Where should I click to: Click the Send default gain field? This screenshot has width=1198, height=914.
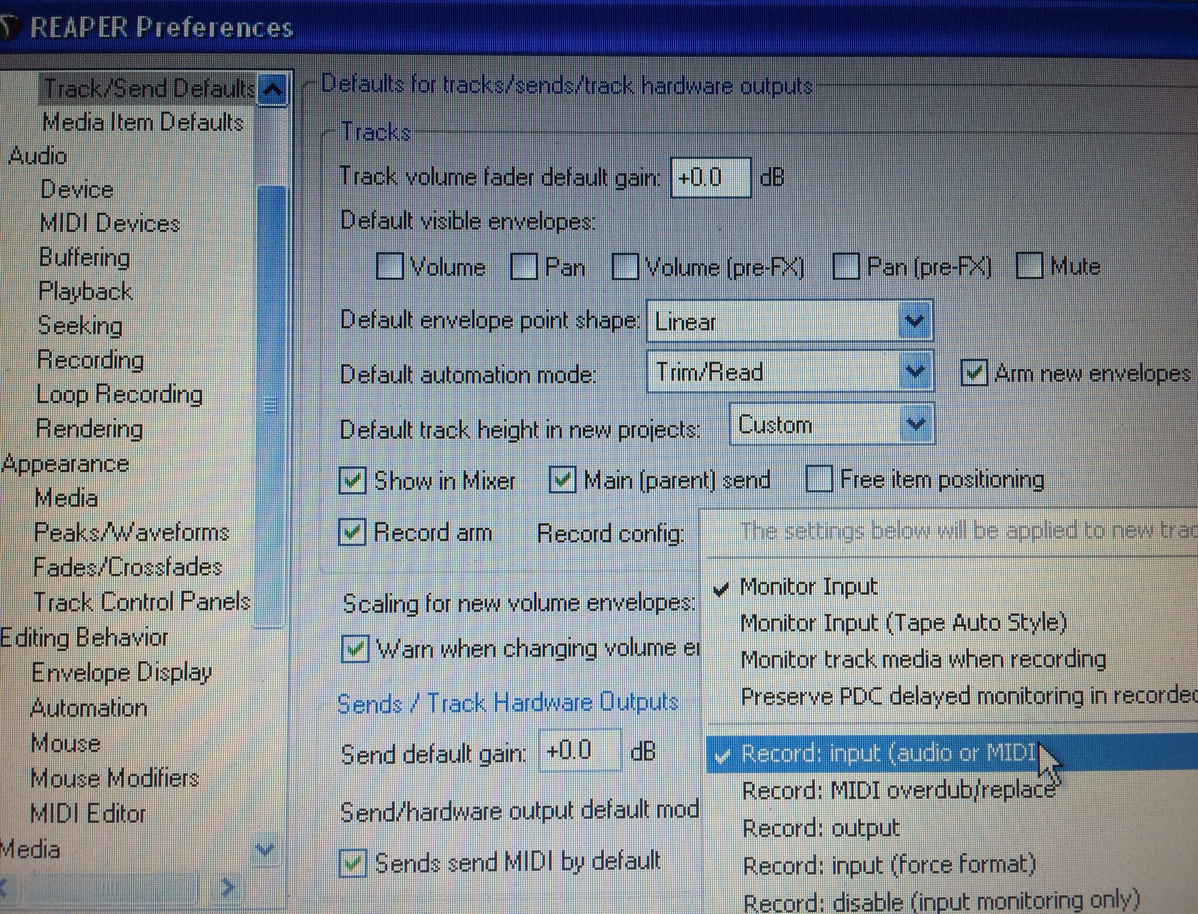tap(578, 751)
